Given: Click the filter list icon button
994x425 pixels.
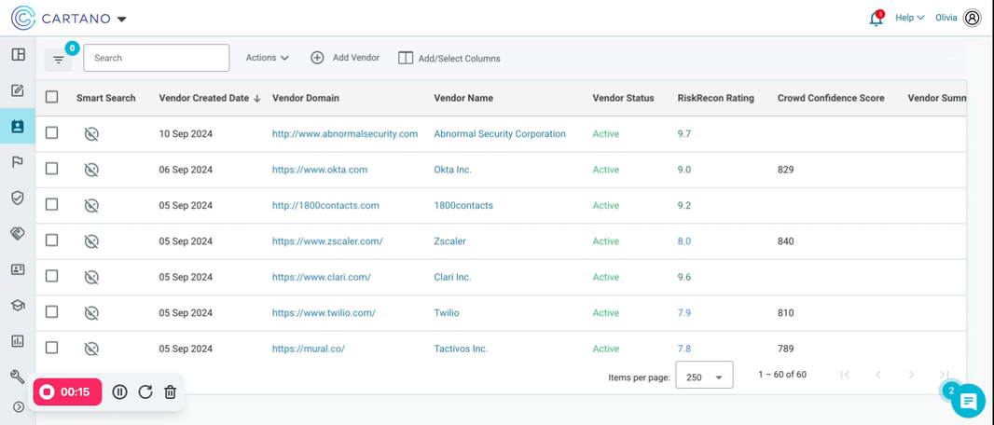Looking at the screenshot, I should [x=59, y=60].
